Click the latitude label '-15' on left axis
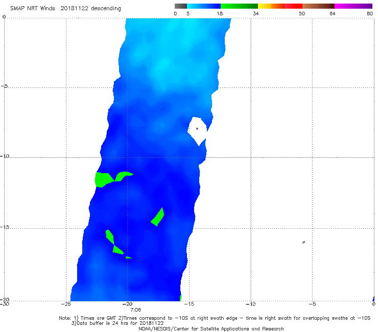Viewport: 378px width, 332px height. tap(5, 227)
